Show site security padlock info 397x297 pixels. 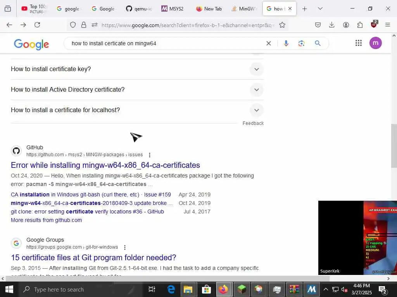pos(84,25)
